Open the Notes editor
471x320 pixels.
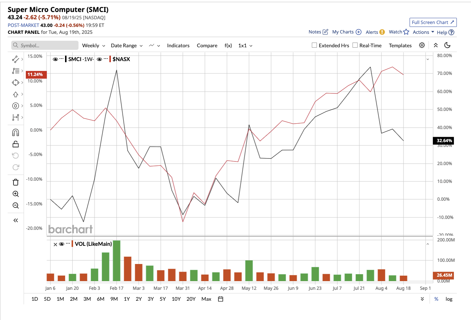tap(318, 32)
